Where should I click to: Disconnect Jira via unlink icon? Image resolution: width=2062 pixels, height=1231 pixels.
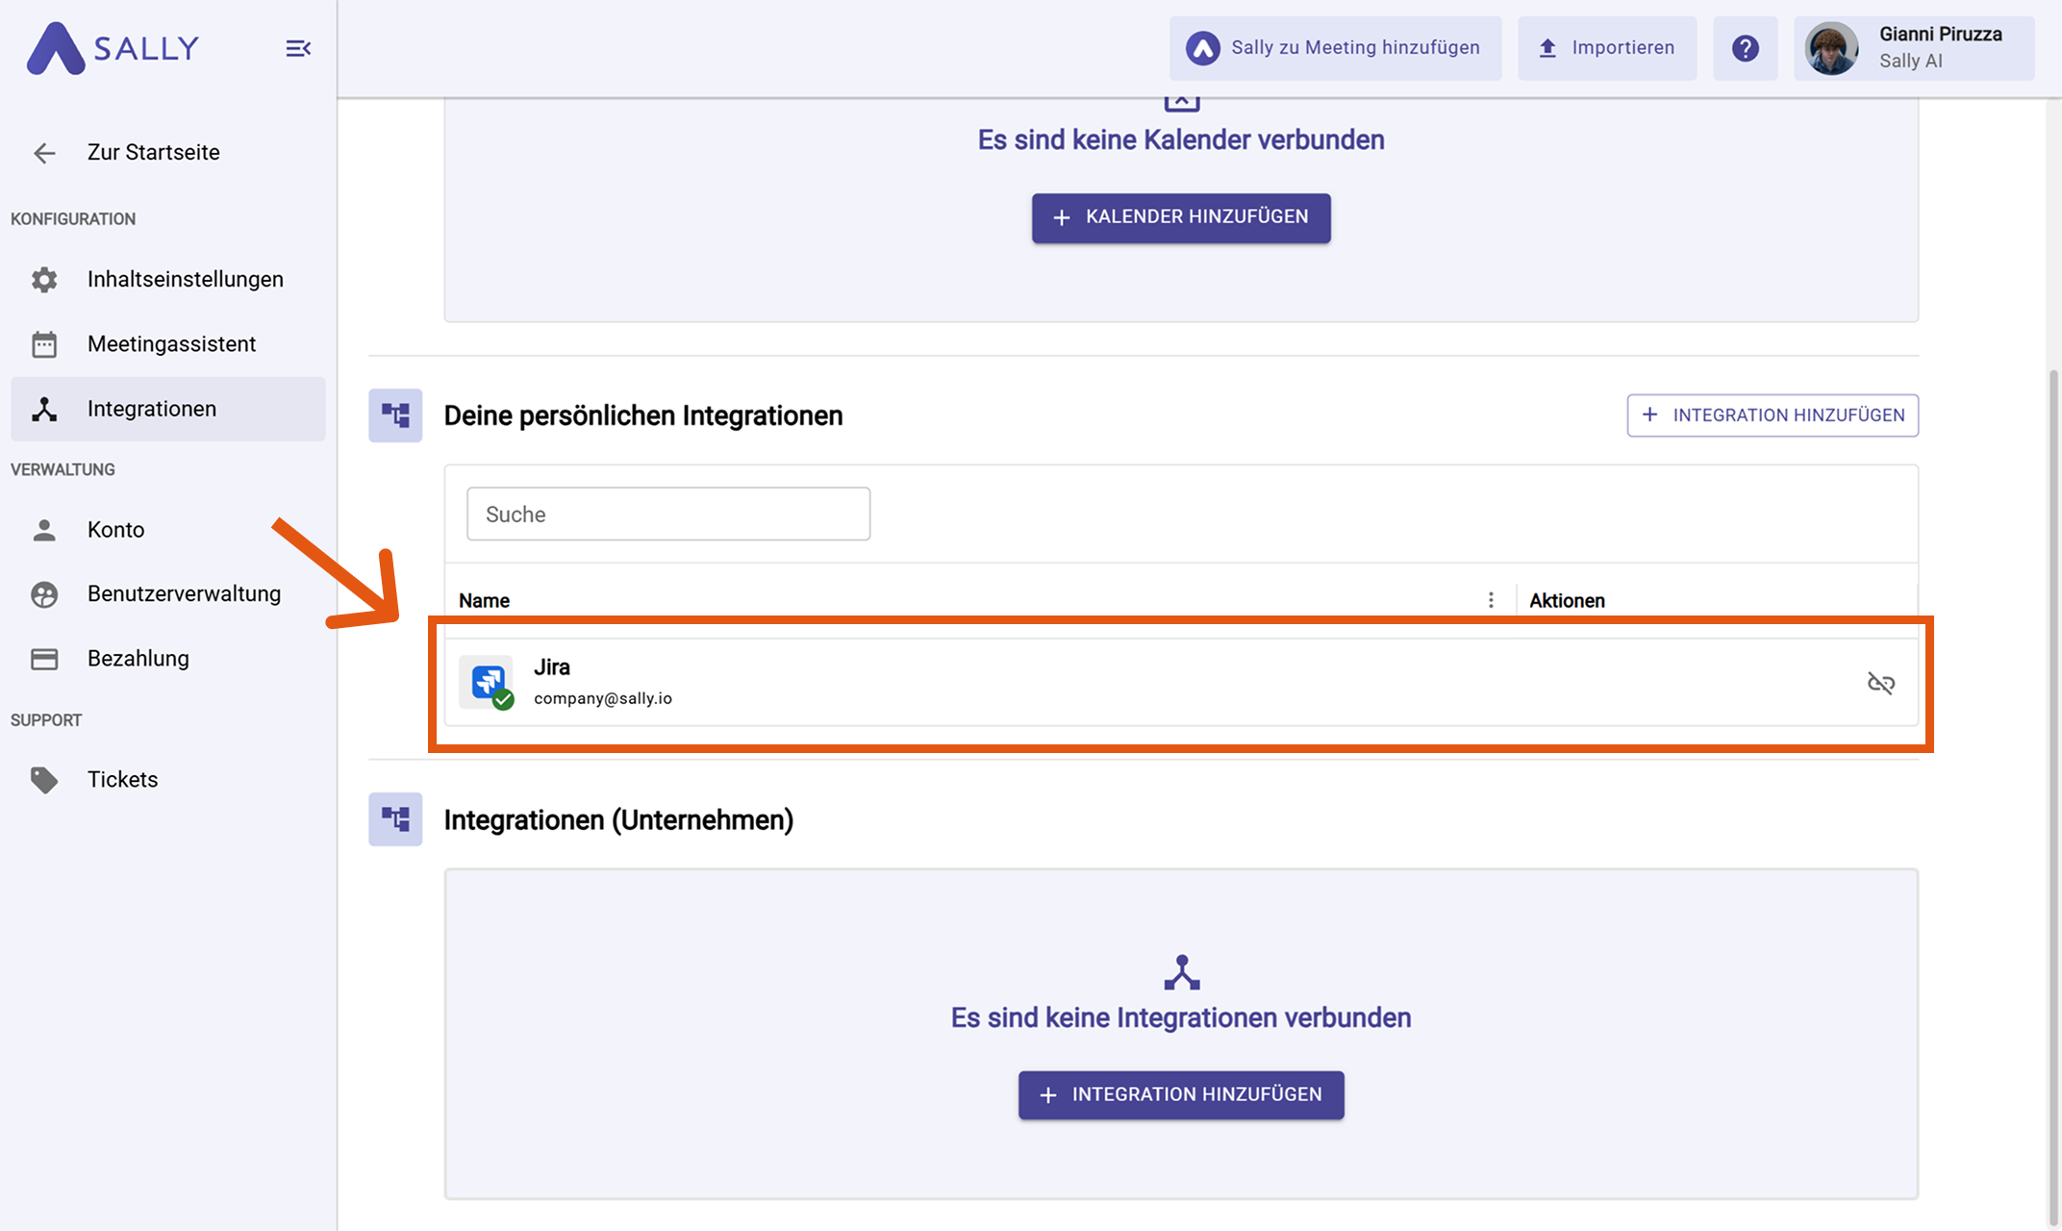click(1881, 683)
